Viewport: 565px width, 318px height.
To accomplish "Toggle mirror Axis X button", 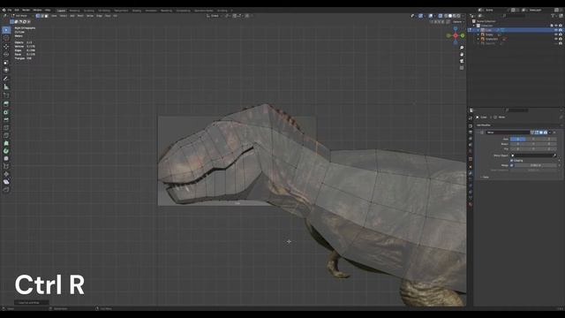I will pyautogui.click(x=518, y=139).
